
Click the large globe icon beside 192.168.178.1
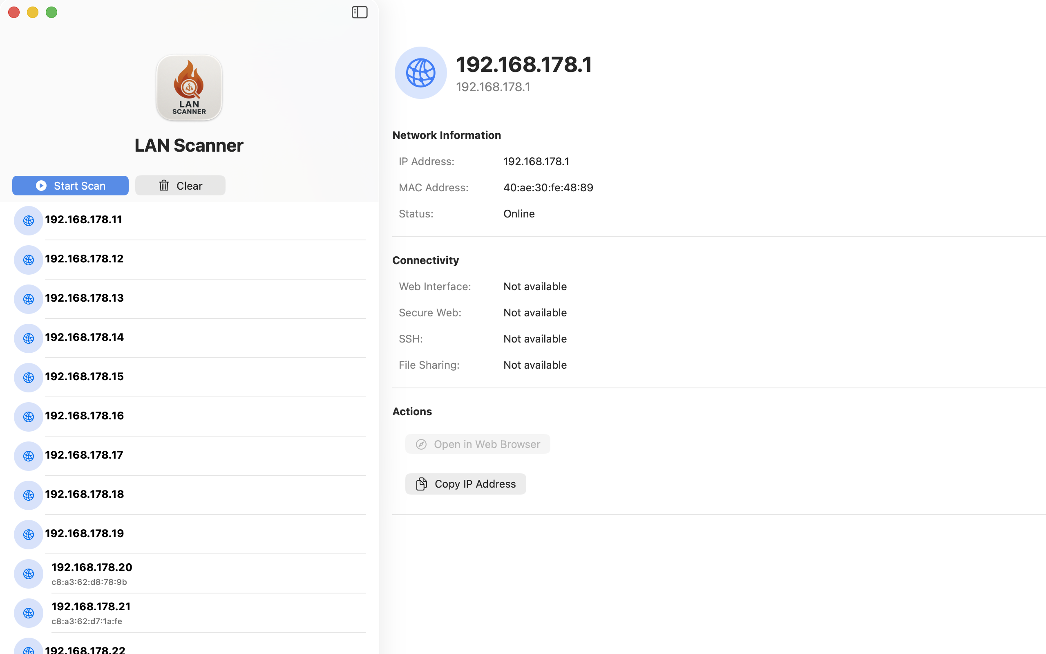coord(420,73)
